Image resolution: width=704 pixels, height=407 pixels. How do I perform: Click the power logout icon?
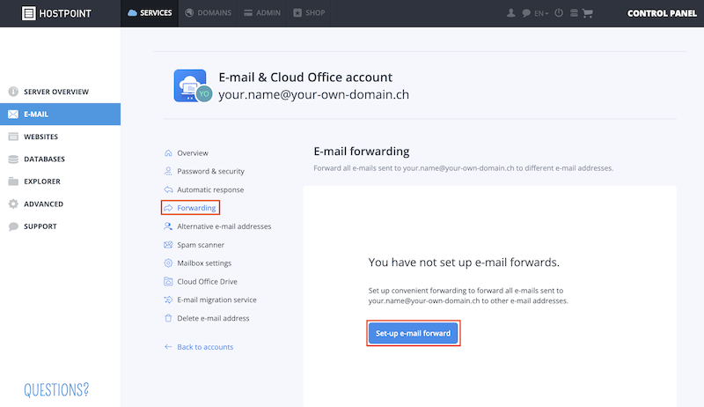coord(559,13)
